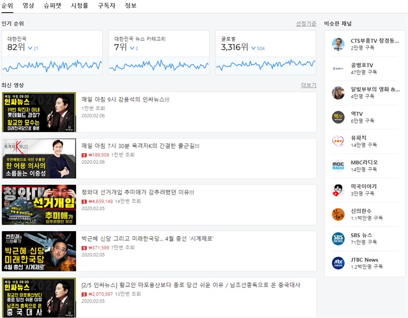Click the 신의한수 channel avatar
The height and width of the screenshot is (318, 408).
(338, 214)
